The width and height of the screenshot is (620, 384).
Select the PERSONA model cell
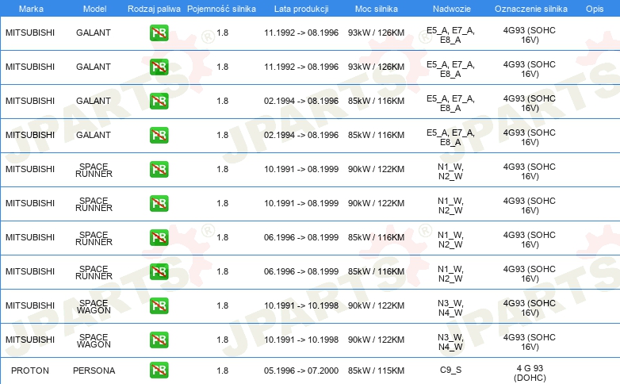(94, 371)
